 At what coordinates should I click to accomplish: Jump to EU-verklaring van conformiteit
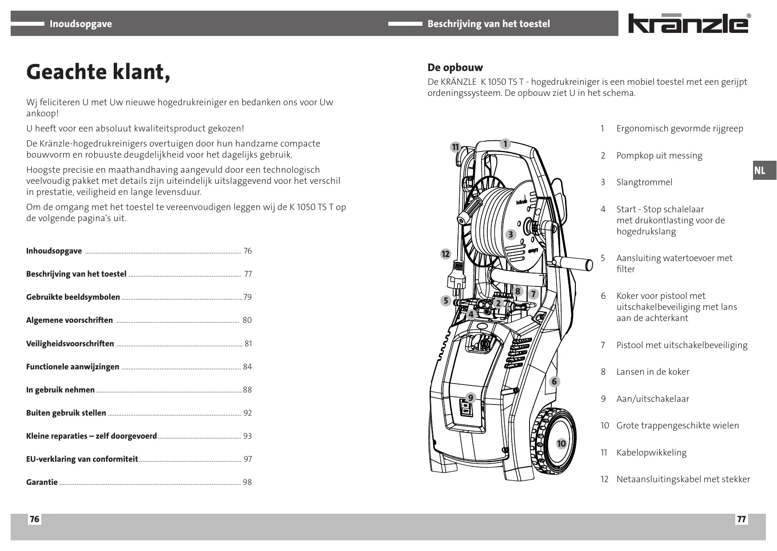tap(82, 459)
